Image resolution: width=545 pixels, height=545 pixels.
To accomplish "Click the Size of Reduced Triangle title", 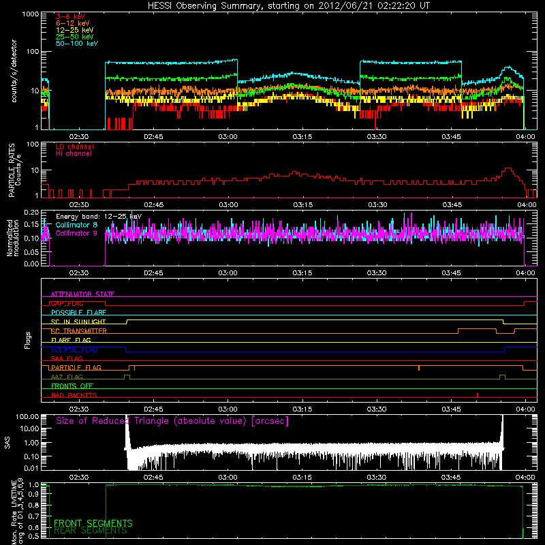I will 172,421.
